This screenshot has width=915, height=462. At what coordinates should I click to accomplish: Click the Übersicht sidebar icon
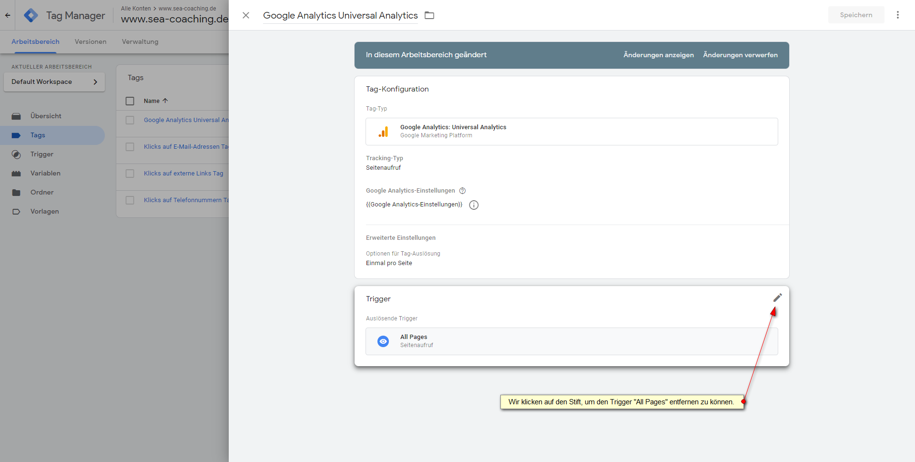(16, 116)
